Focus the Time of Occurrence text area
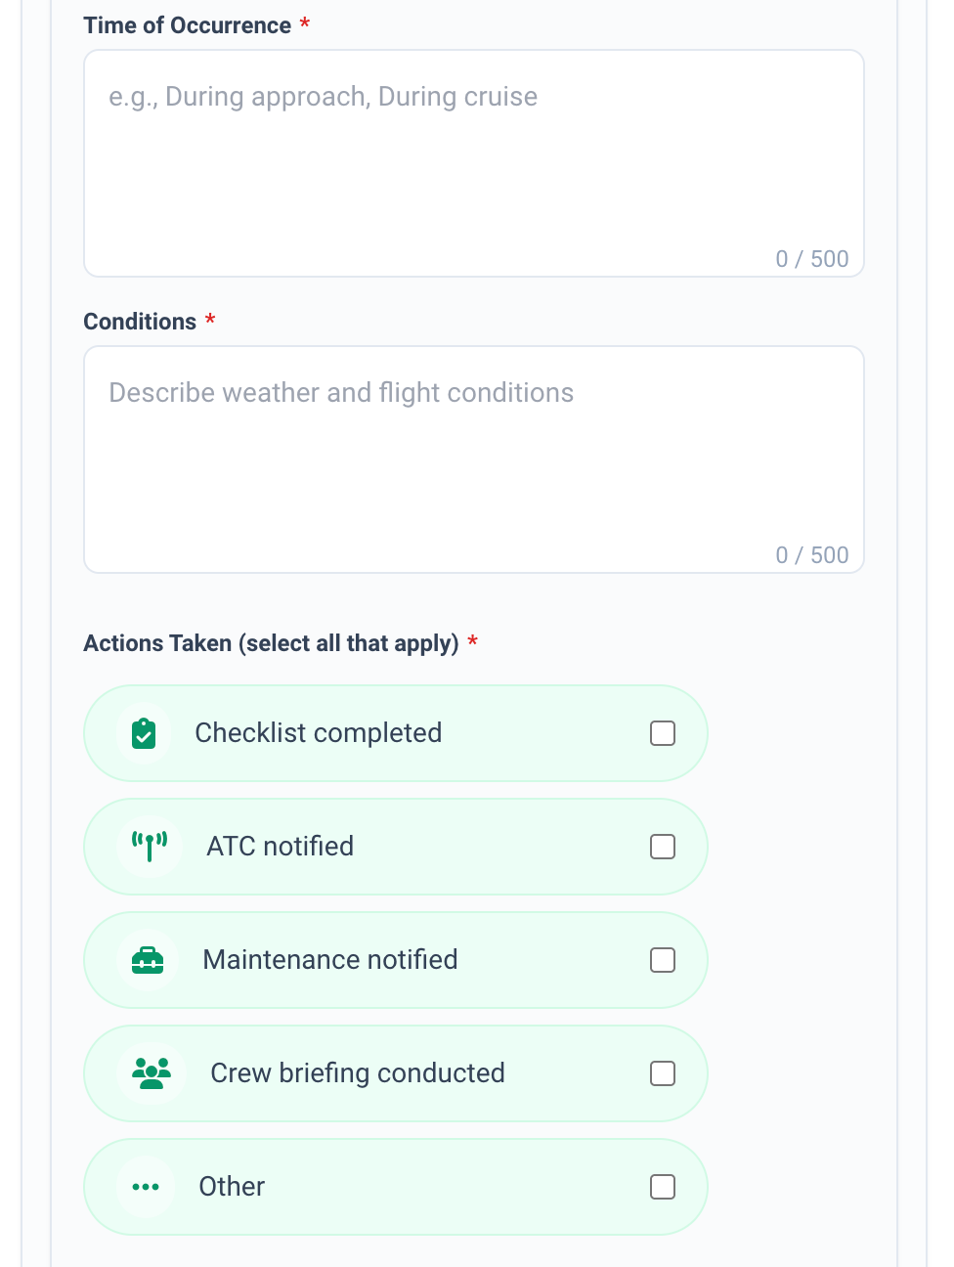This screenshot has width=954, height=1267. pyautogui.click(x=474, y=163)
